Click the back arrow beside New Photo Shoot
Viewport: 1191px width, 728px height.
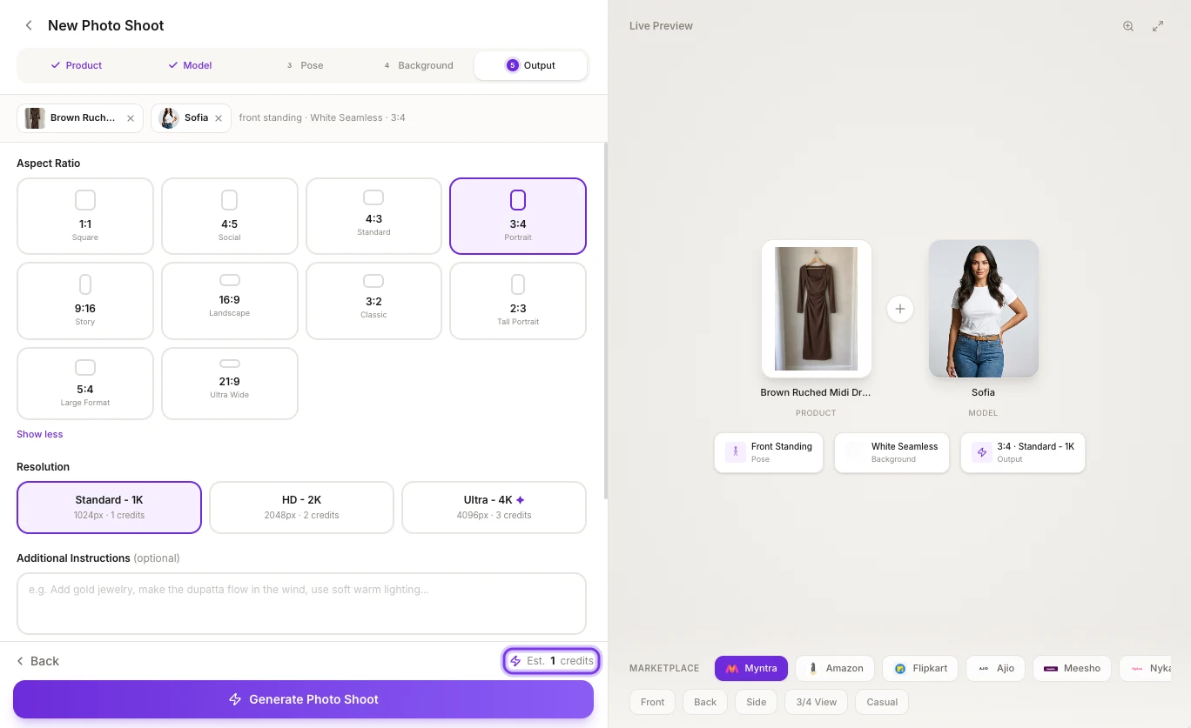tap(29, 25)
